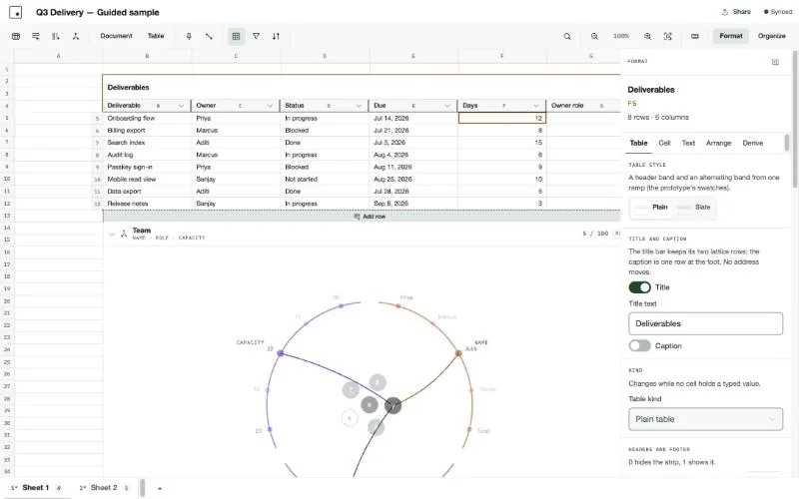Image resolution: width=799 pixels, height=499 pixels.
Task: Click the Share upload icon
Action: pos(725,12)
